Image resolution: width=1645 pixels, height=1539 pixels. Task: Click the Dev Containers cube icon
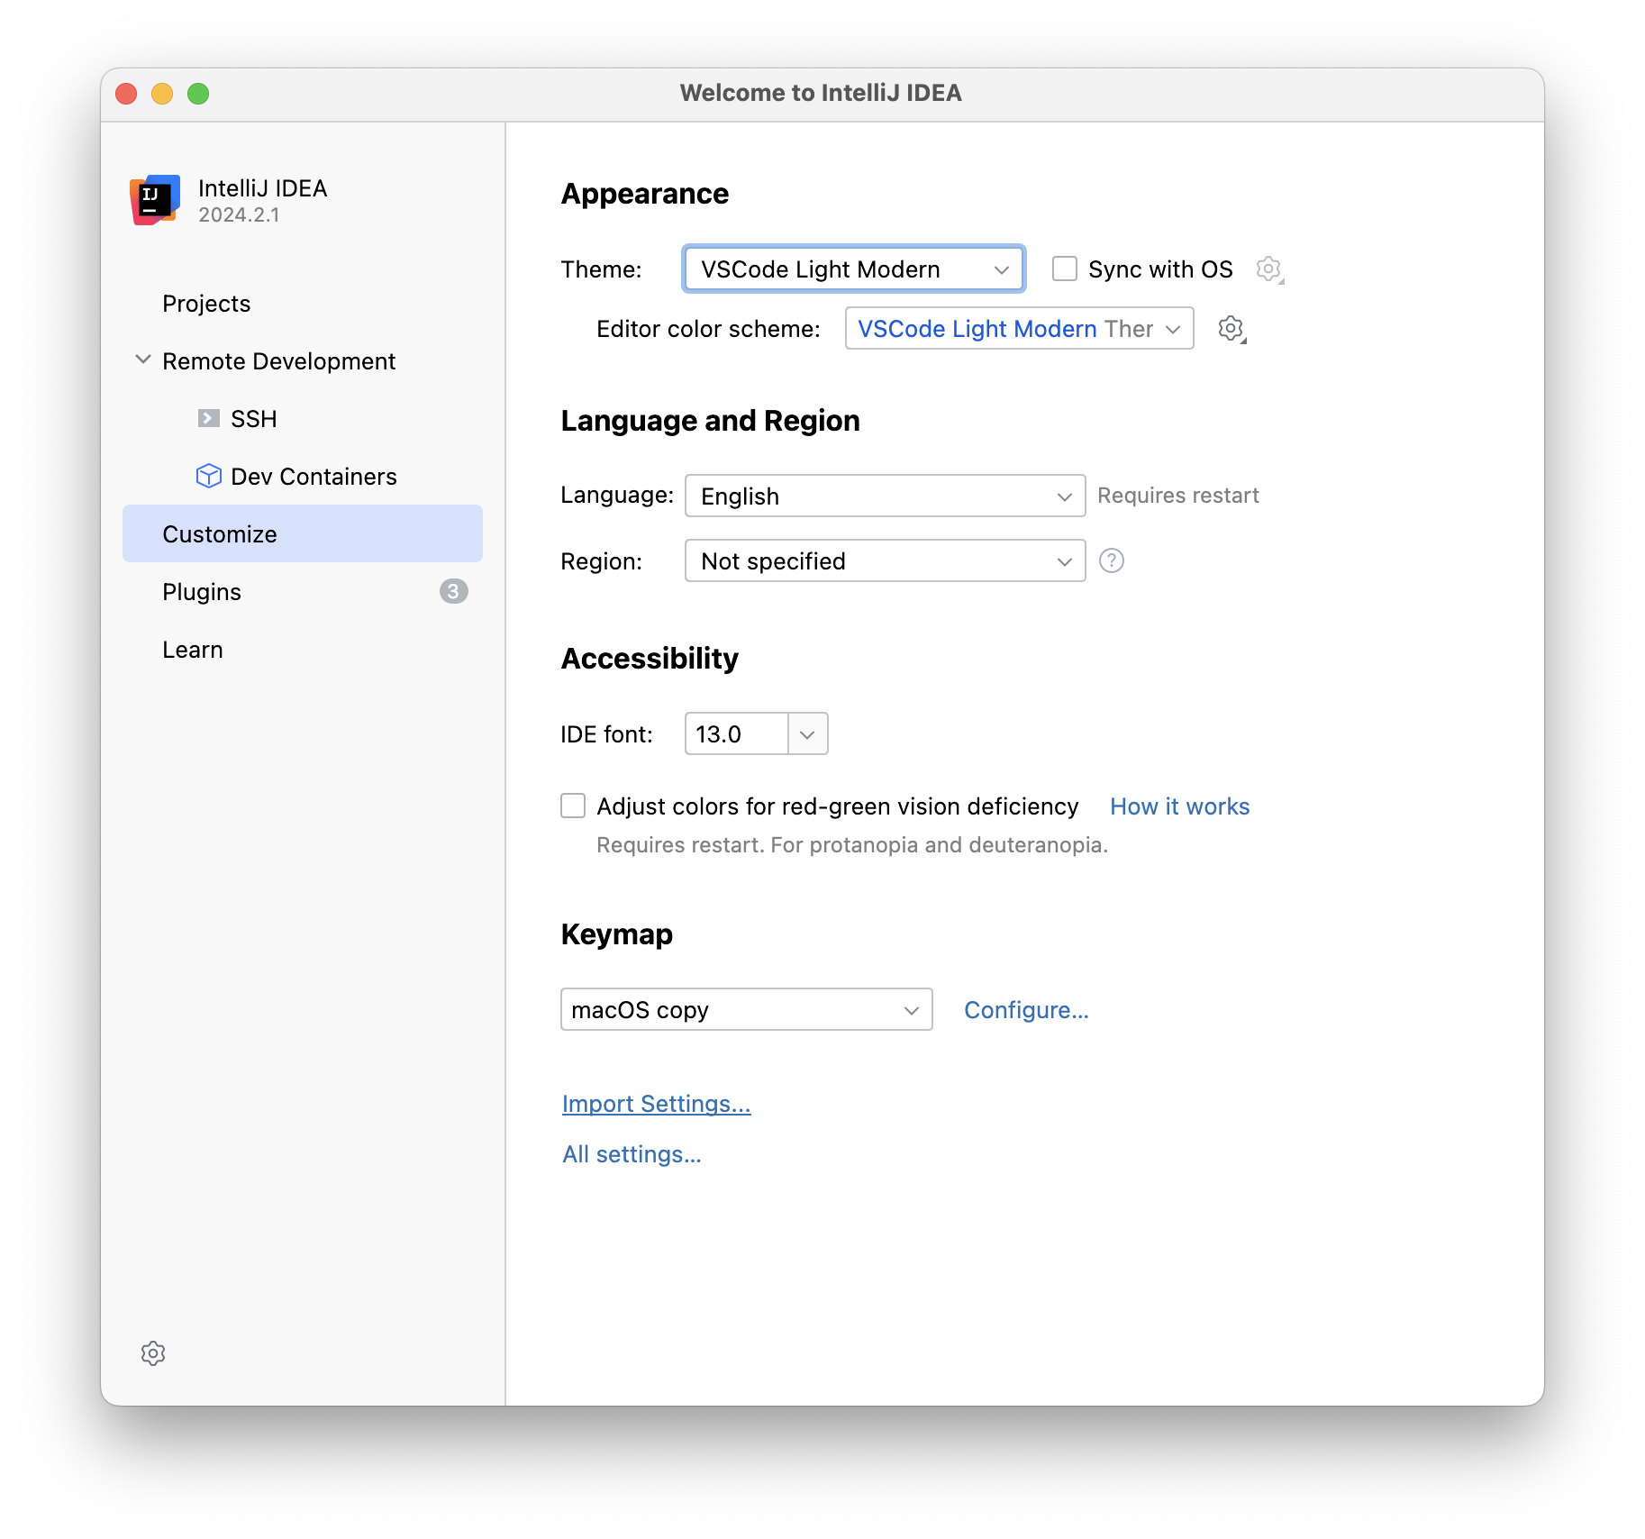[x=209, y=476]
